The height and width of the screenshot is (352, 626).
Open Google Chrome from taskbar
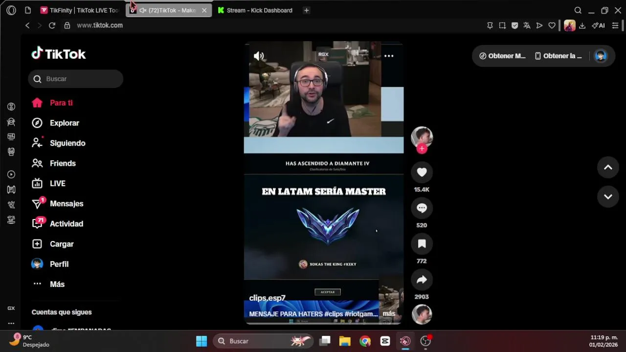[365, 341]
